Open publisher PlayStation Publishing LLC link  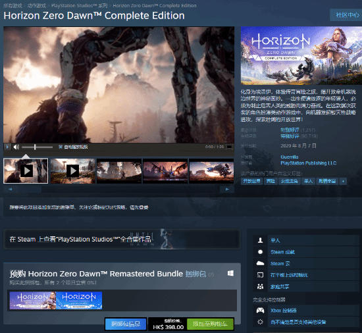308,163
